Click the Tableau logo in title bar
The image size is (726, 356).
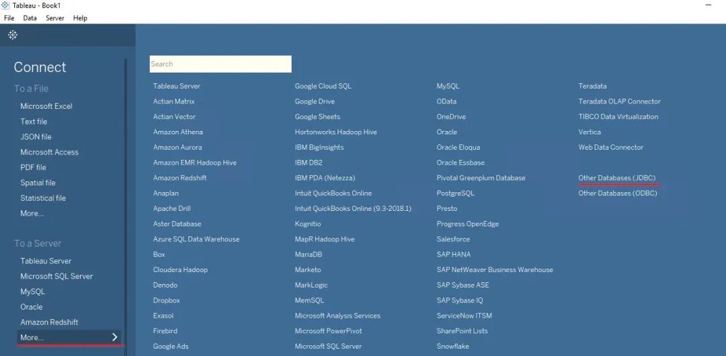pos(5,5)
